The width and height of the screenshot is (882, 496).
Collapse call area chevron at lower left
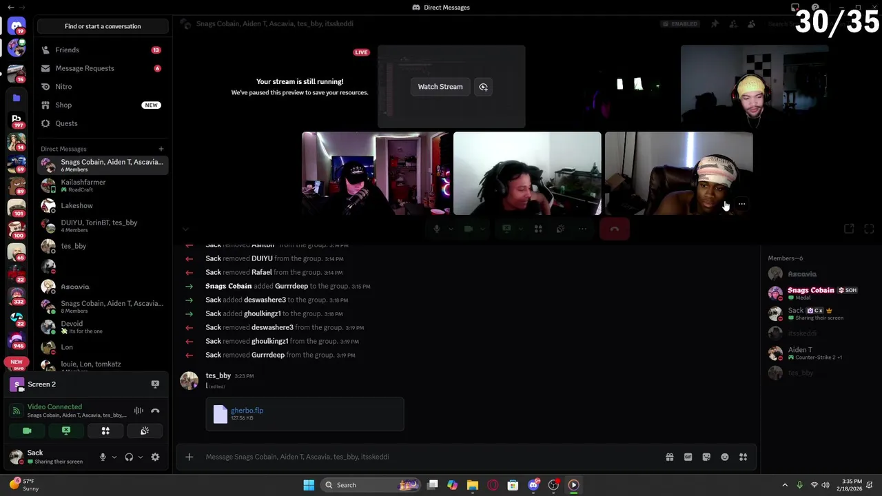pyautogui.click(x=185, y=229)
